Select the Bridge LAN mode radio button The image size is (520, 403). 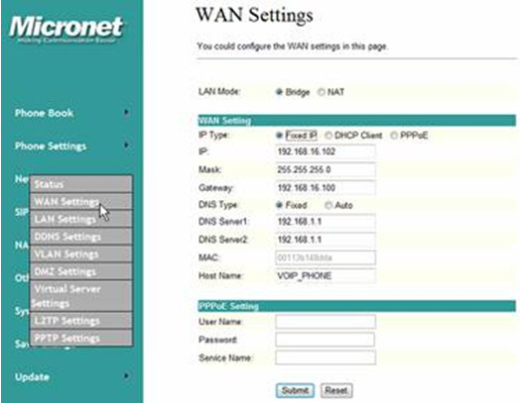[x=279, y=92]
